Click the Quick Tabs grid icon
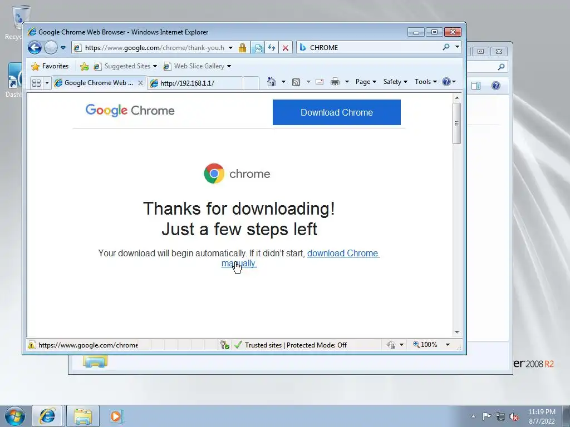 tap(36, 83)
